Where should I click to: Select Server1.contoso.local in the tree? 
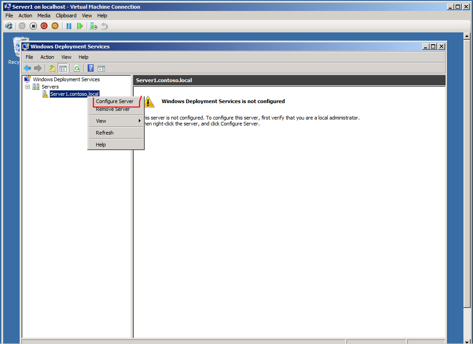click(74, 94)
